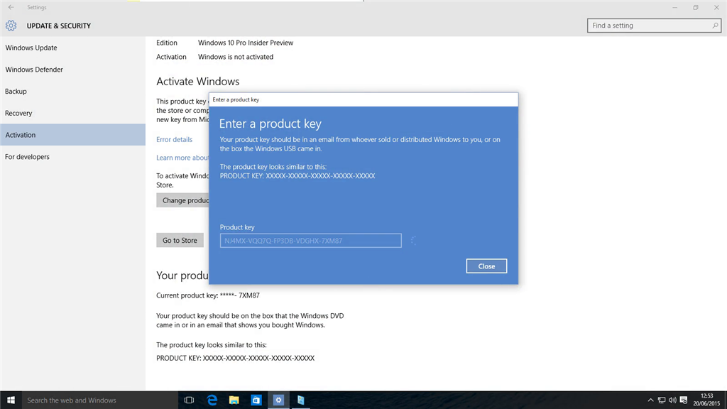The image size is (727, 409).
Task: Click the Product key input field
Action: click(x=311, y=241)
